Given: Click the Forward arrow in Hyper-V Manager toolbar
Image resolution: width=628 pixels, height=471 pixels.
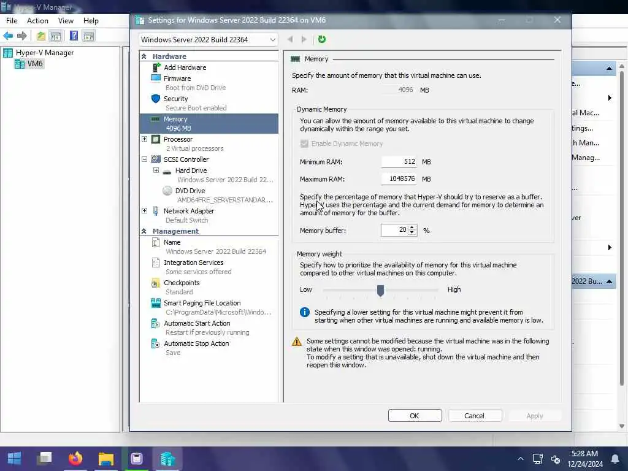Looking at the screenshot, I should 21,36.
